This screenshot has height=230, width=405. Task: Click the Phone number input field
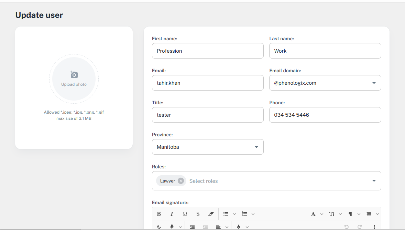pos(325,115)
